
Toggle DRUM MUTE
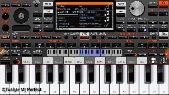(x=163, y=30)
